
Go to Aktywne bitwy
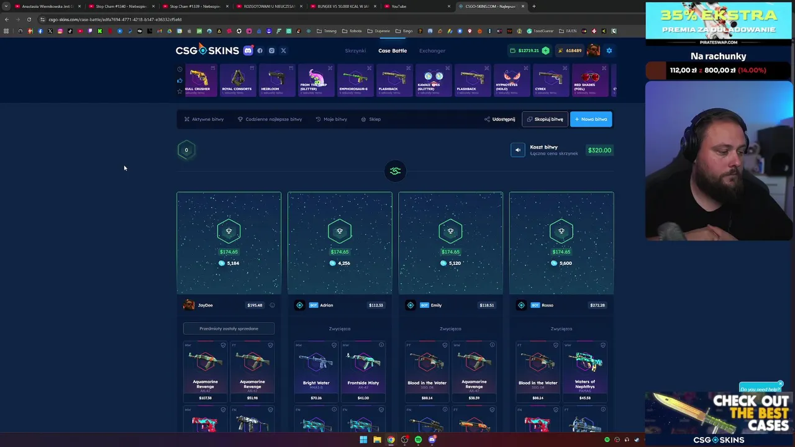coord(204,119)
